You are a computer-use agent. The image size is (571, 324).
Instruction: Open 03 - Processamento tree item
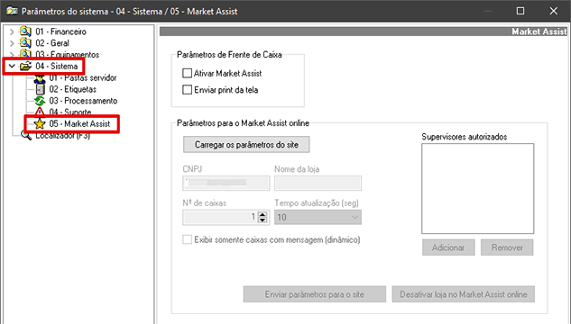click(83, 101)
